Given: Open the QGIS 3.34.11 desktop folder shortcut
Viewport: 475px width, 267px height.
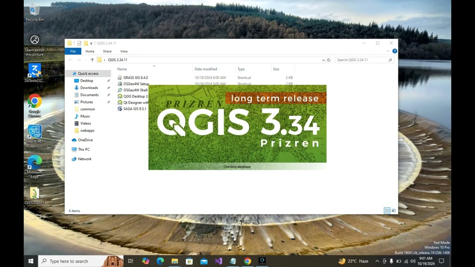Looking at the screenshot, I should tap(35, 196).
